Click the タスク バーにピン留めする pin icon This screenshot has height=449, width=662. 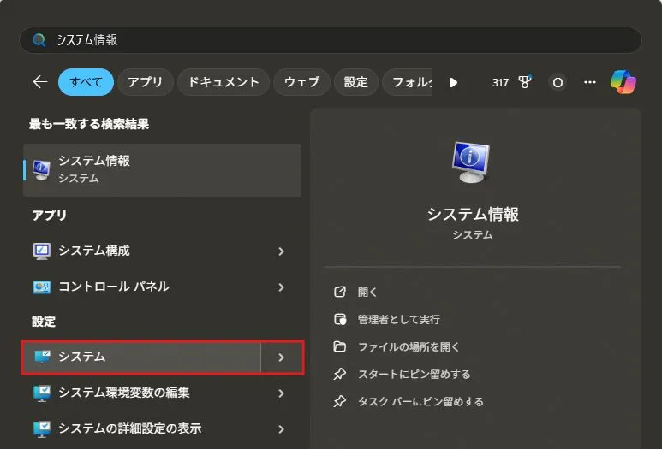(x=340, y=401)
